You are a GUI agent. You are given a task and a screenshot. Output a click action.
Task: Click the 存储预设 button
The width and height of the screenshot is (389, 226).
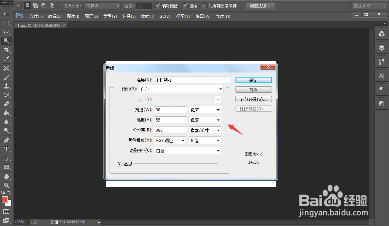[253, 99]
